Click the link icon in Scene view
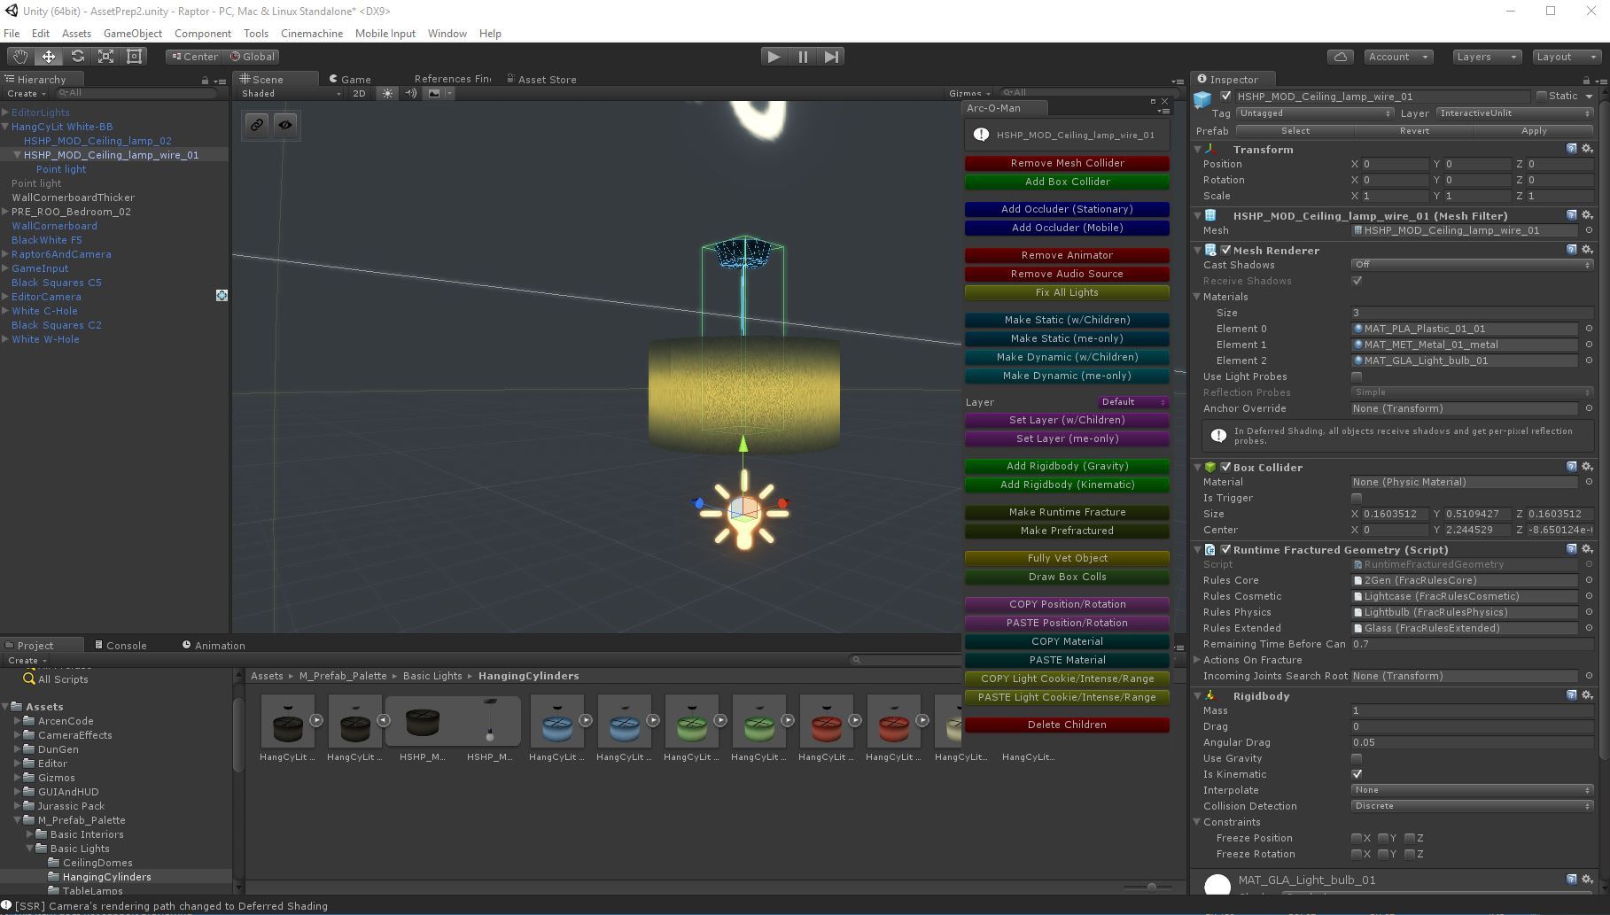This screenshot has width=1610, height=915. 257,125
